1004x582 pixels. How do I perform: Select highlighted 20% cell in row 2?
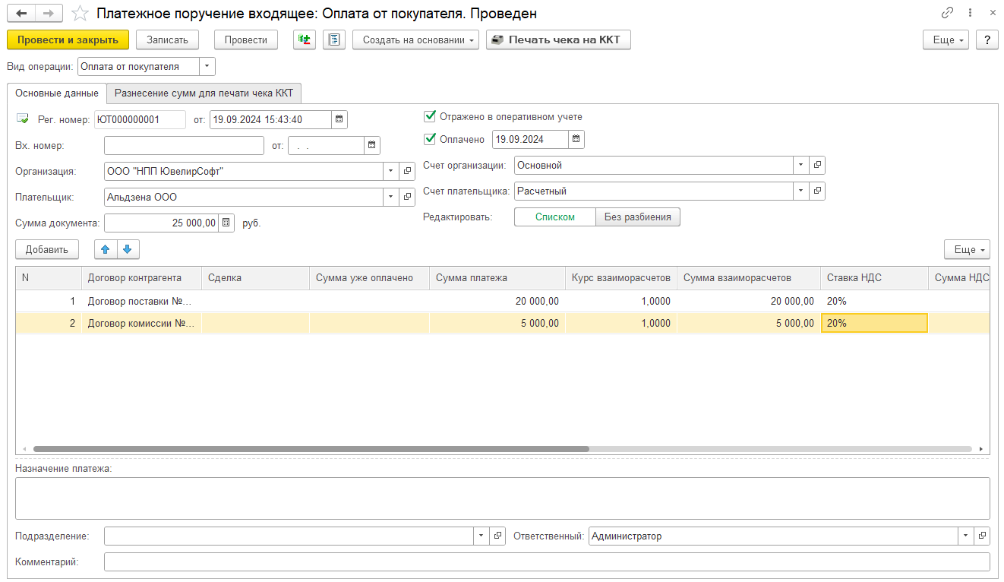[874, 323]
